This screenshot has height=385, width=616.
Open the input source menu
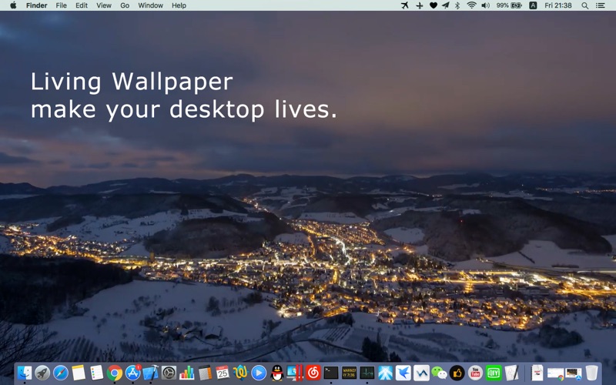(x=533, y=5)
